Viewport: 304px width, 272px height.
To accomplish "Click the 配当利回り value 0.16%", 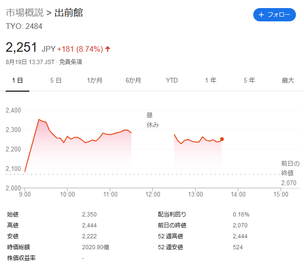I will pos(241,215).
